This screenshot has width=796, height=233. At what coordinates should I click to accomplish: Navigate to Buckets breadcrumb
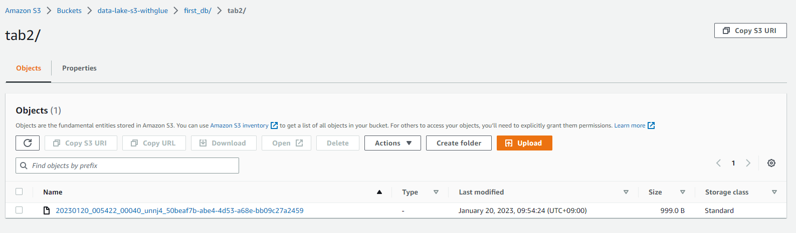tap(69, 10)
